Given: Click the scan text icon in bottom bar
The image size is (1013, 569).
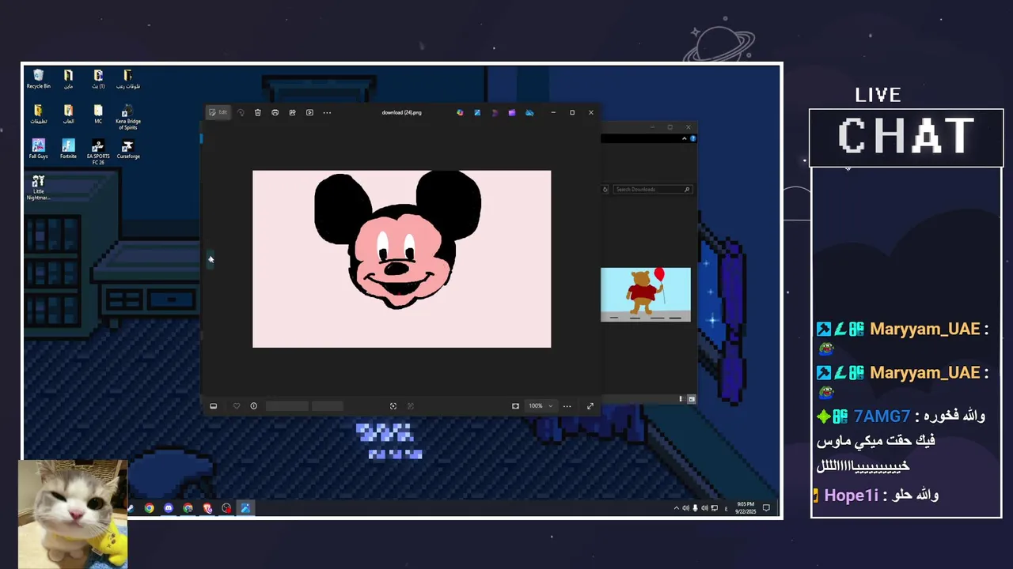Looking at the screenshot, I should click(x=393, y=406).
